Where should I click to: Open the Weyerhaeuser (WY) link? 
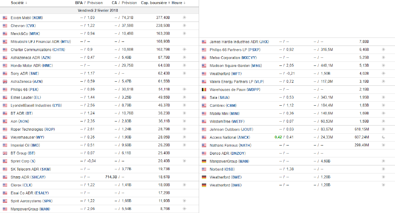click(x=27, y=137)
